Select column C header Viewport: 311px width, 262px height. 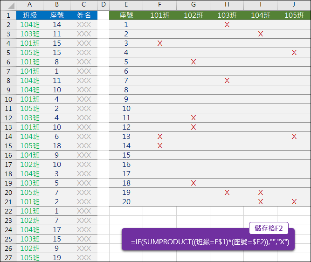click(x=84, y=5)
